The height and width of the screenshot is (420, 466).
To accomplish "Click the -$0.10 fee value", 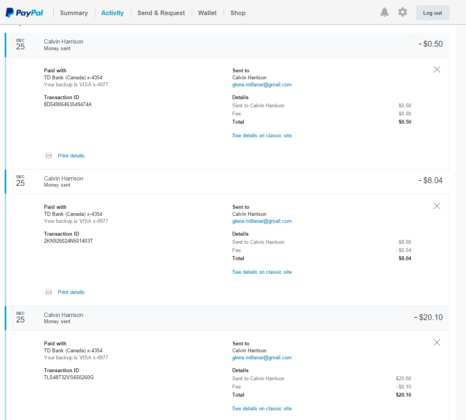I will point(403,387).
